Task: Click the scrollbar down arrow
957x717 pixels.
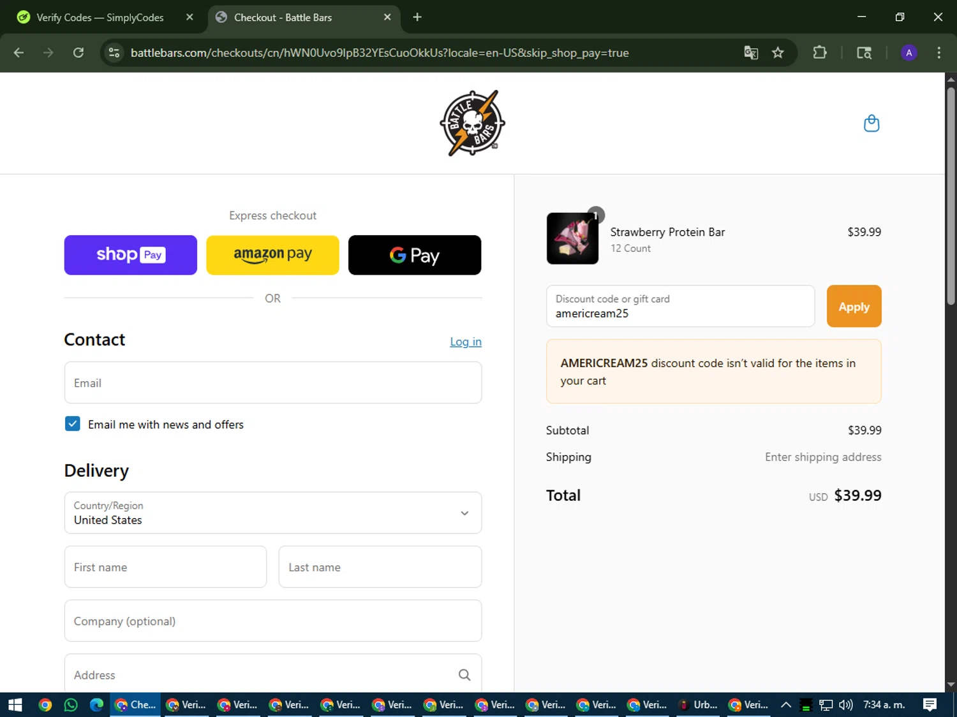Action: tap(951, 685)
